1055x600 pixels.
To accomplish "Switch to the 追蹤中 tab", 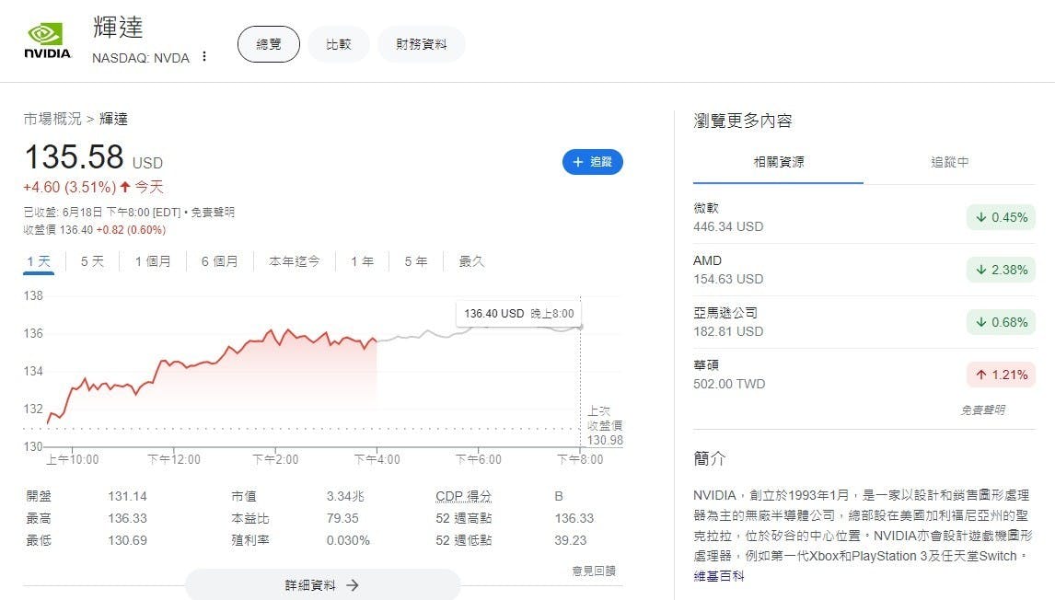I will click(x=949, y=162).
